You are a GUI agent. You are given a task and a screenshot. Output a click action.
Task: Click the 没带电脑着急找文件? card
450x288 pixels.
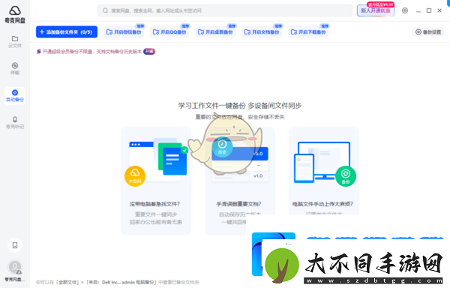click(156, 181)
